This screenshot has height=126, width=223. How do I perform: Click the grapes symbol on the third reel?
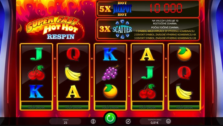(x=110, y=73)
